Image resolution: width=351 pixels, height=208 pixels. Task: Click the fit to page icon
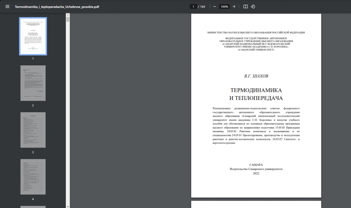[245, 7]
